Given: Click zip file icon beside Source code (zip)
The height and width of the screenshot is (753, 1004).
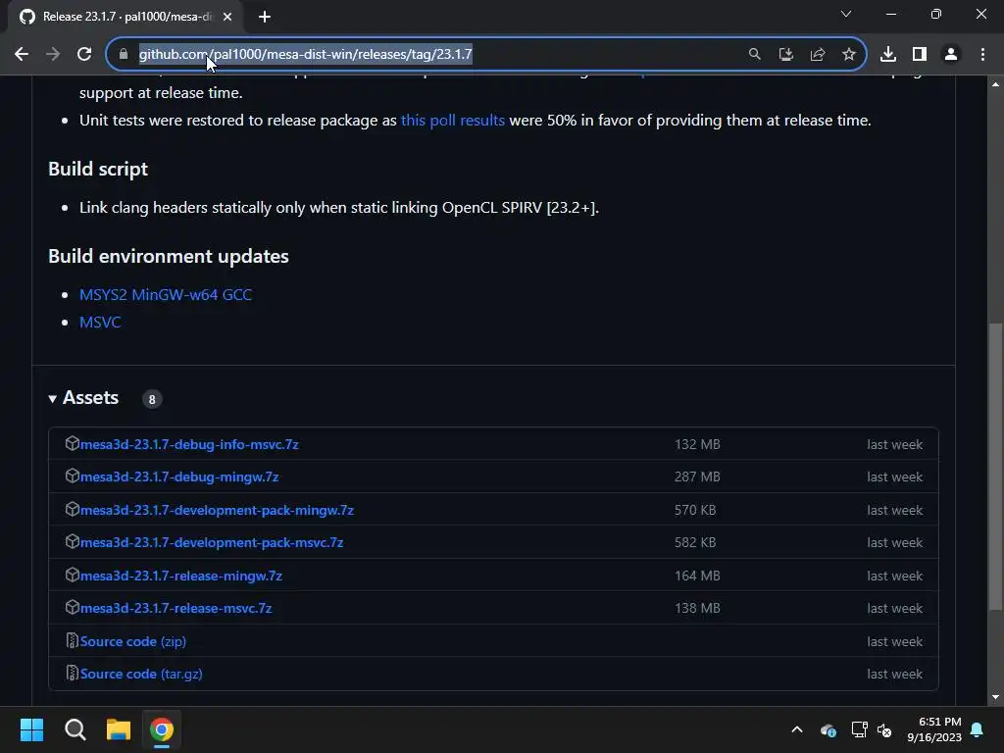Looking at the screenshot, I should pos(72,640).
